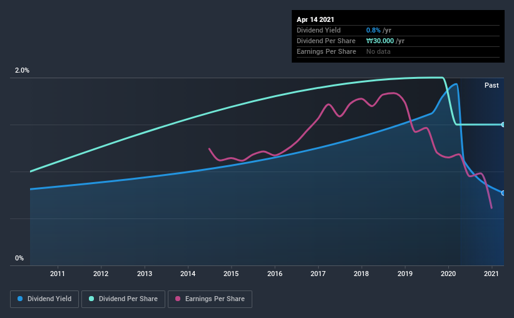The width and height of the screenshot is (514, 318).
Task: Select the 2021 label on the x-axis
Action: coord(491,274)
